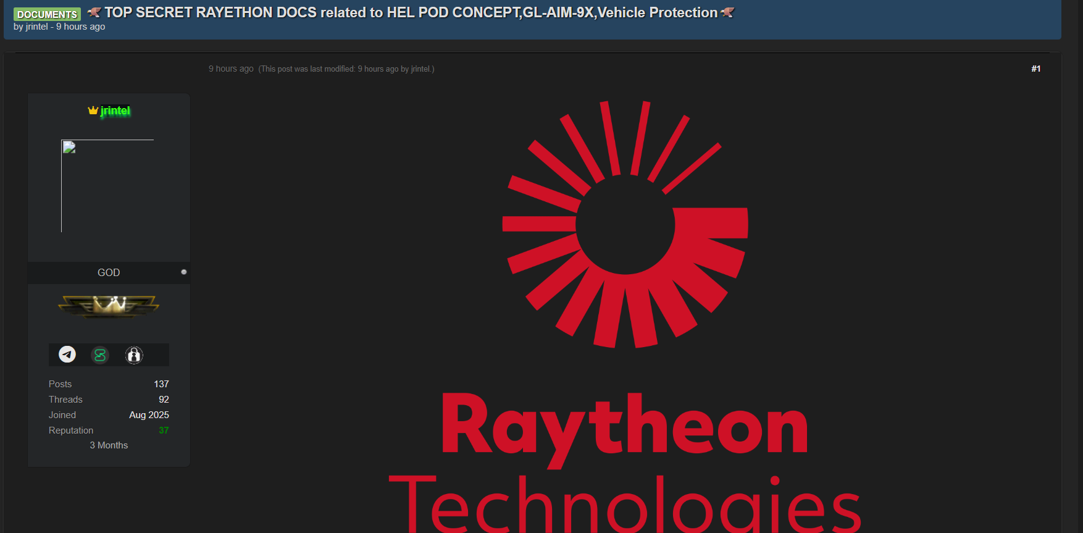Open jrintel's Telegram contact icon

(67, 355)
